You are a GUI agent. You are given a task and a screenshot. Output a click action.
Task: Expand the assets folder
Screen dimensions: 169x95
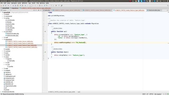pyautogui.click(x=2, y=14)
